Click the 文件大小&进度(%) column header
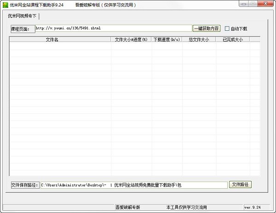Viewport: 276px width, 213px height. point(131,39)
